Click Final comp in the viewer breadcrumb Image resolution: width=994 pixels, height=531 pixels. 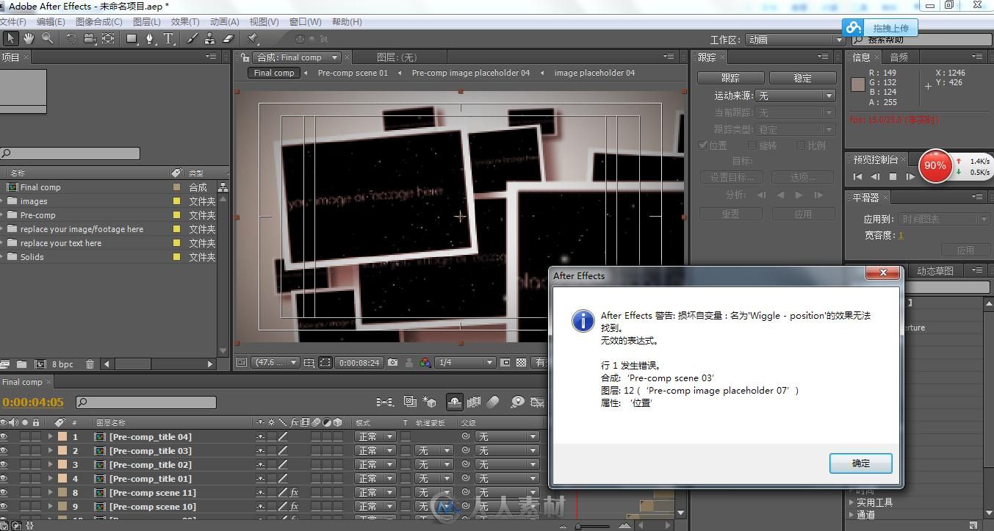(274, 73)
